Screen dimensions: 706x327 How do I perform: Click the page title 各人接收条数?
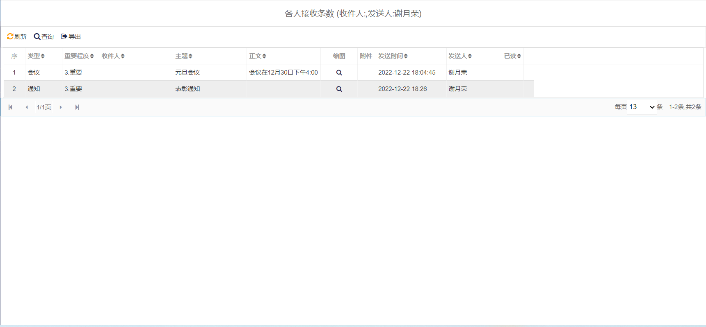click(x=310, y=14)
